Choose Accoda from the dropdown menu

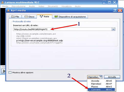click(102, 81)
